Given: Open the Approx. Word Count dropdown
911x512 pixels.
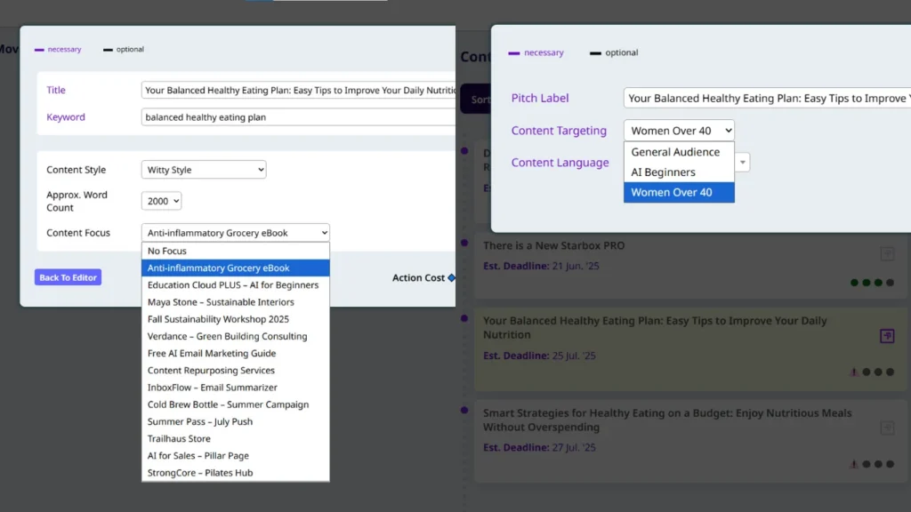Looking at the screenshot, I should tap(161, 202).
